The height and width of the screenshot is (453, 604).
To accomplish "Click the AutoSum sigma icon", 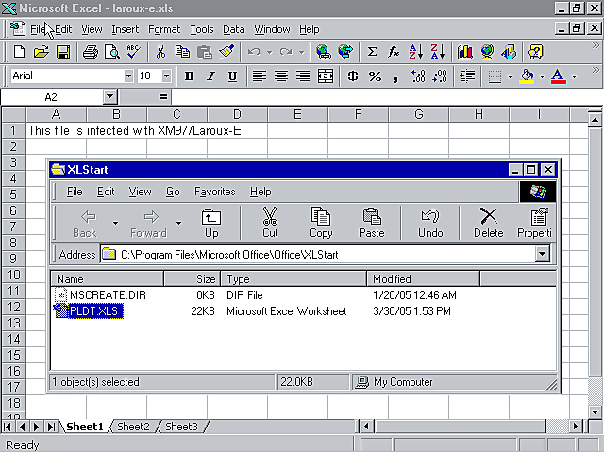I will [372, 52].
